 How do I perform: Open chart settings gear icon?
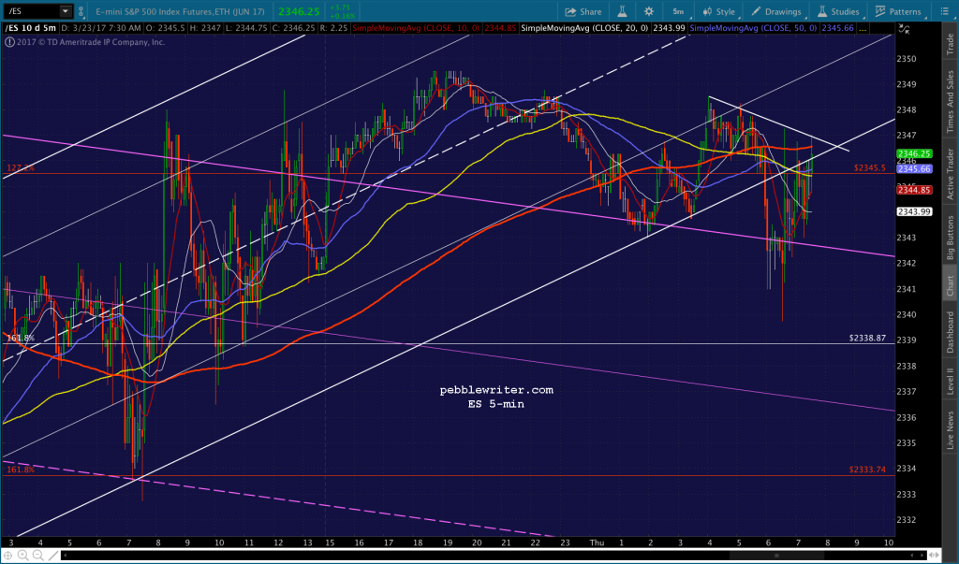(649, 11)
